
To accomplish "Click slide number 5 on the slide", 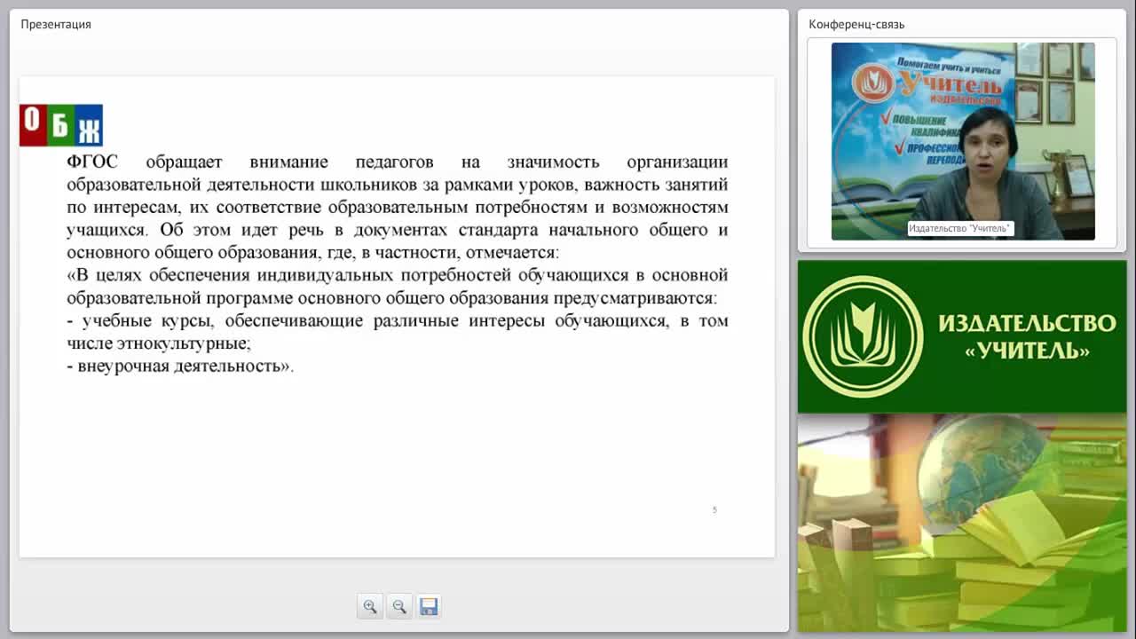I will pos(714,509).
